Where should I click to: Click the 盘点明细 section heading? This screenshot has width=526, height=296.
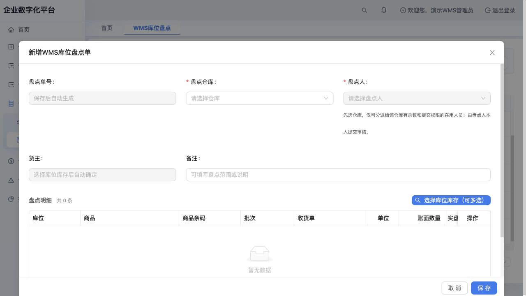(x=40, y=200)
